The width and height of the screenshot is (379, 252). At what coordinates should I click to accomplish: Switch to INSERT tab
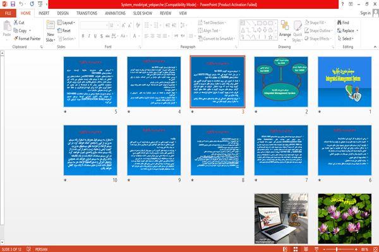click(x=44, y=13)
